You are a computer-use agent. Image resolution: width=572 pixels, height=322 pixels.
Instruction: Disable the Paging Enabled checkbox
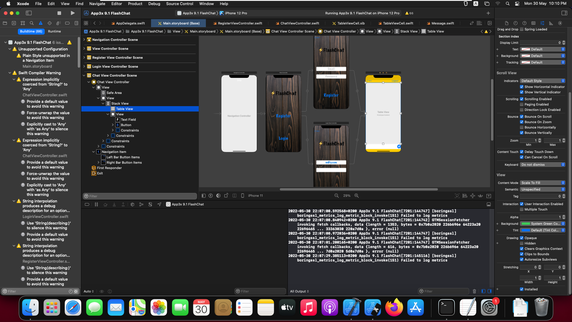click(x=522, y=104)
